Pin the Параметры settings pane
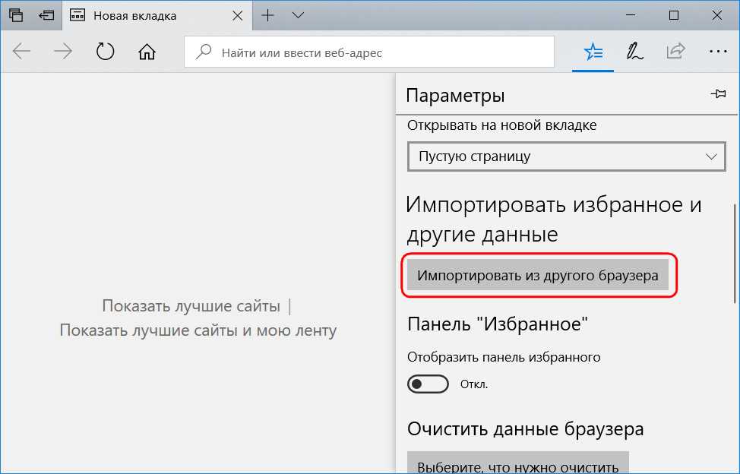Viewport: 740px width, 474px height. click(717, 94)
